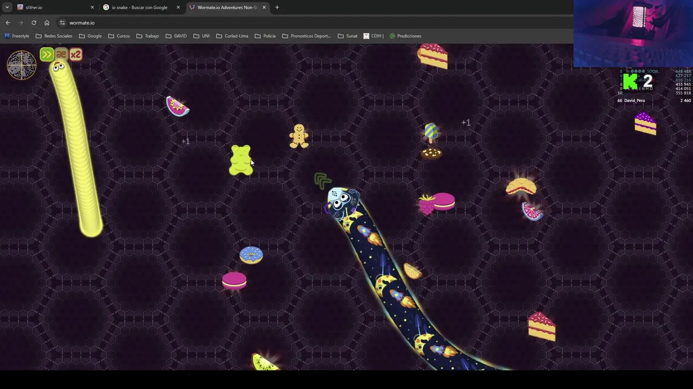Image resolution: width=693 pixels, height=389 pixels.
Task: Close the slither.io tab
Action: point(92,8)
